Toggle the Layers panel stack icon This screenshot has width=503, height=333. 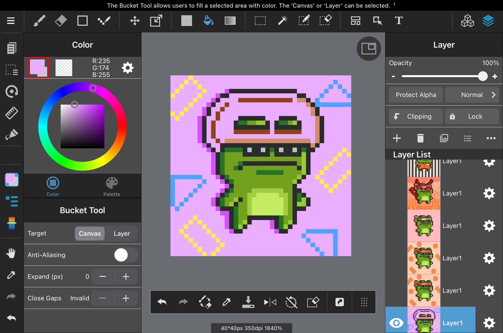tap(488, 21)
